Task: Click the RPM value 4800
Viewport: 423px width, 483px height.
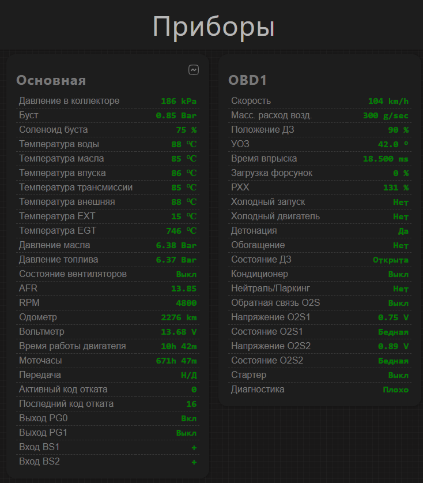Action: (x=186, y=303)
